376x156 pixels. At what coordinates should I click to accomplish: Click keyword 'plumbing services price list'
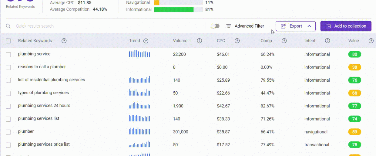tap(44, 144)
